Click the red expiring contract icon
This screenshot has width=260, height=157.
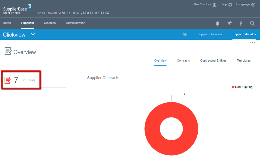(x=8, y=80)
